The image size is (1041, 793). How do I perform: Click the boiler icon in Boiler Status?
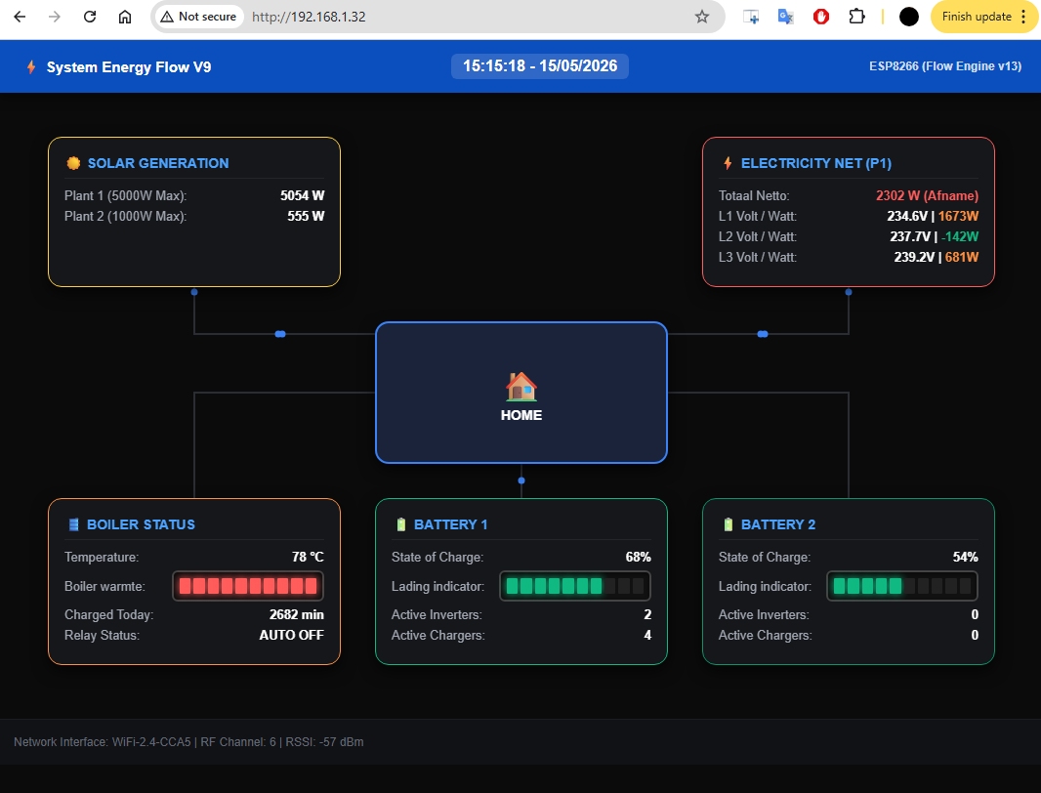click(73, 524)
